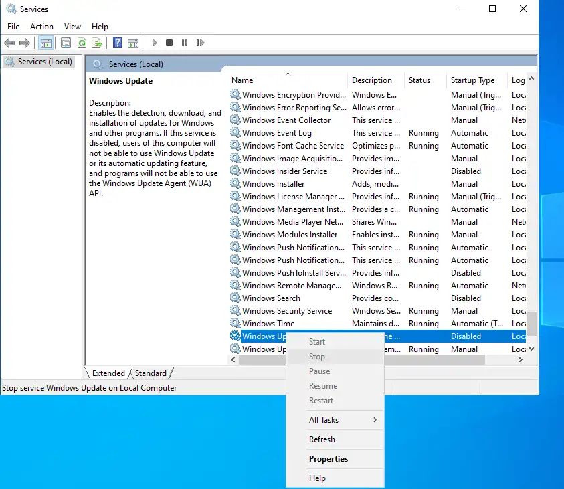Click the gear icon beside Windows Security Service
Image resolution: width=564 pixels, height=489 pixels.
[236, 311]
